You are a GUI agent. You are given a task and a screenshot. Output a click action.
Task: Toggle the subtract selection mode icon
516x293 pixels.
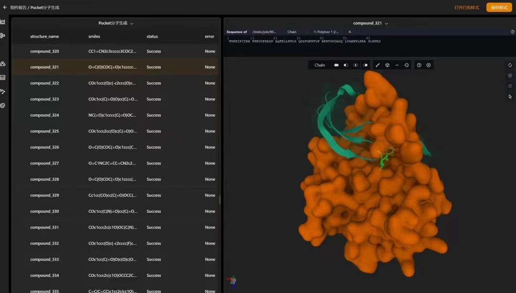(346, 65)
